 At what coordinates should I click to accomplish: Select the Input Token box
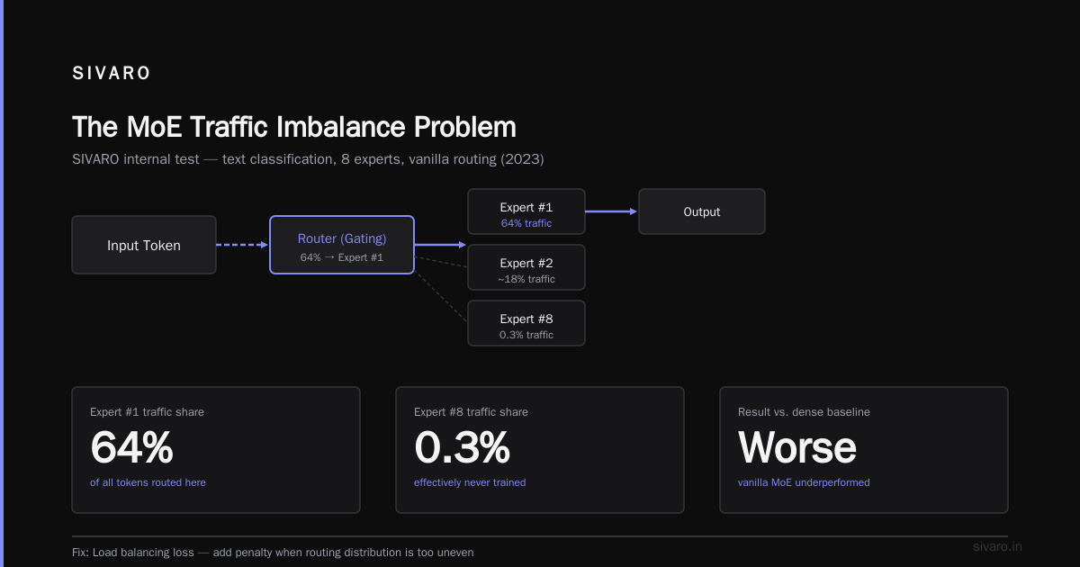click(144, 245)
